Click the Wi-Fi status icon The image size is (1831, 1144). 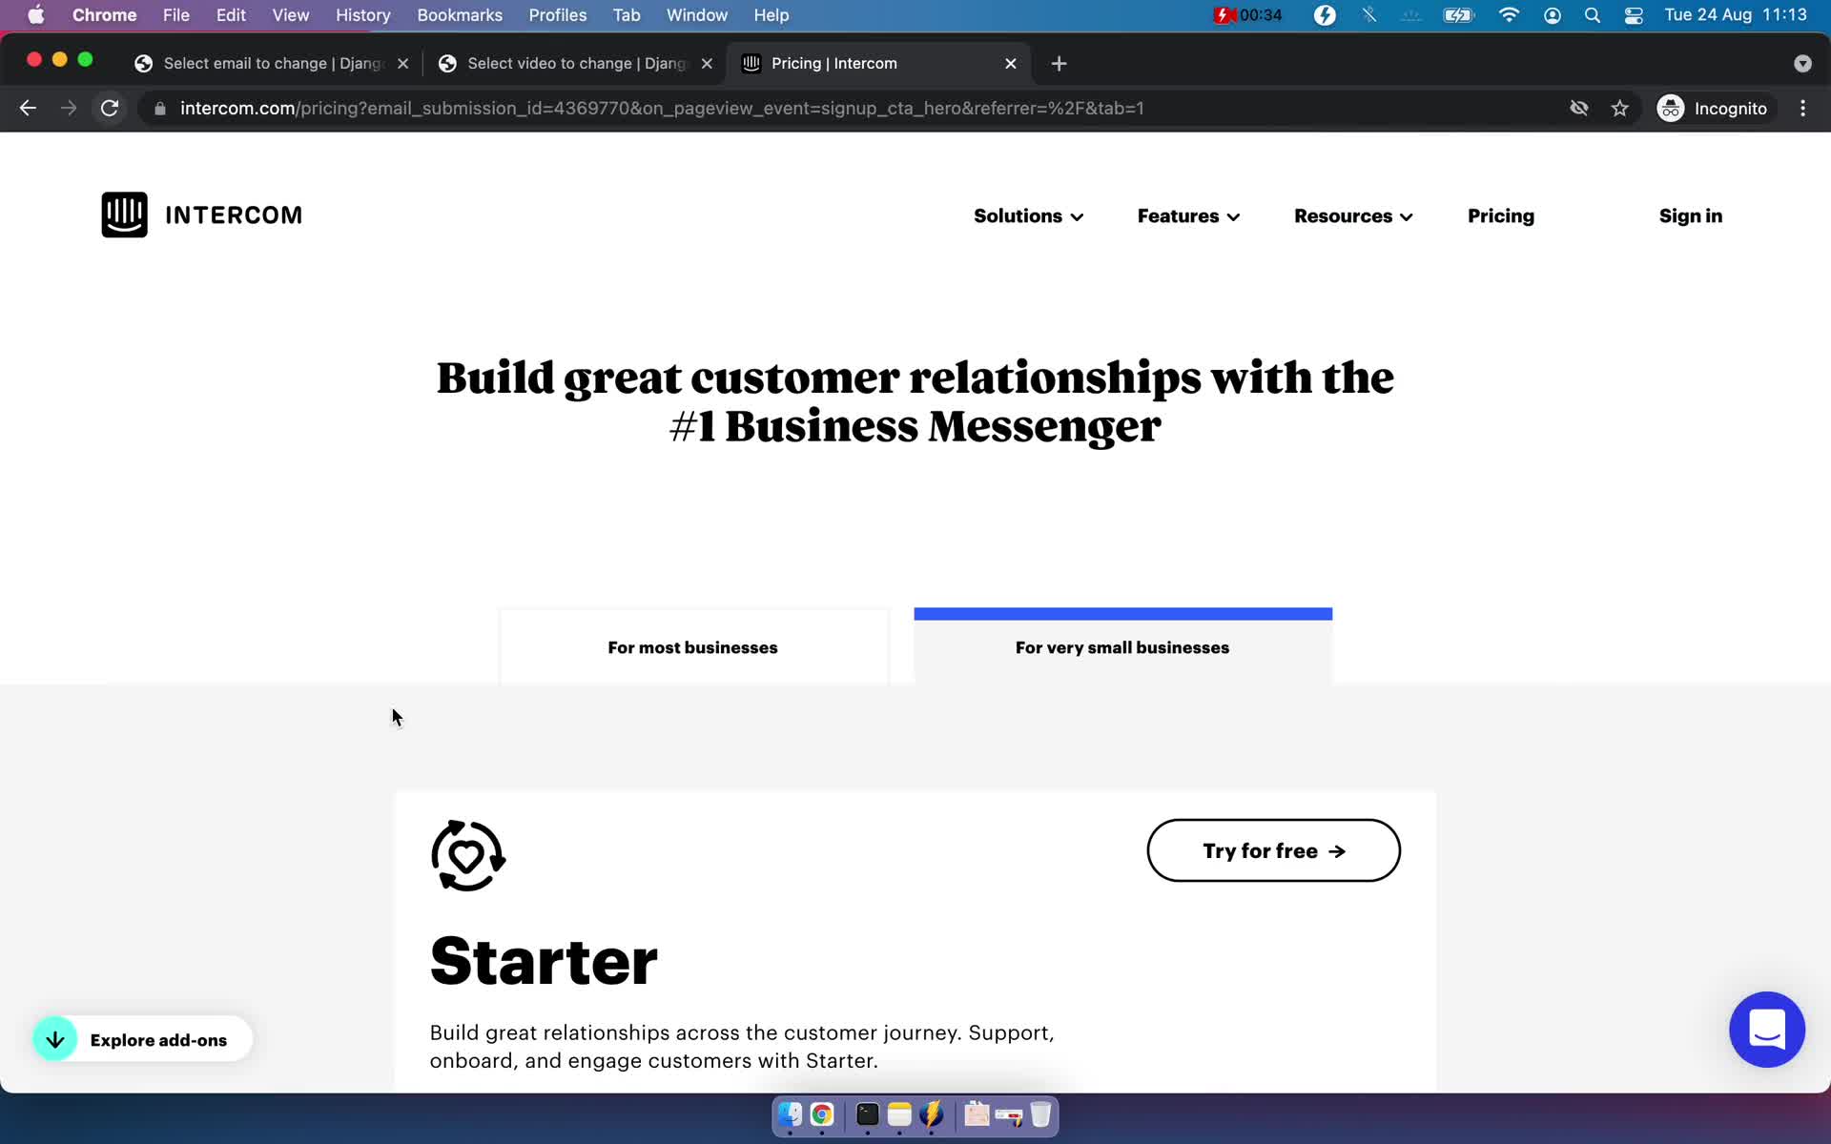(x=1509, y=15)
